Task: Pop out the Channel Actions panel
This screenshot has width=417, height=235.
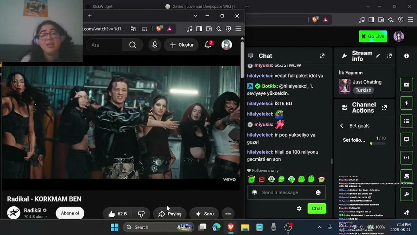Action: point(384,107)
